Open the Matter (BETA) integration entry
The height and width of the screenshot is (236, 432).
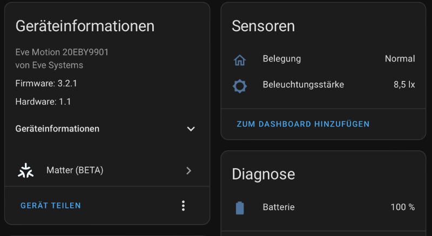[75, 171]
